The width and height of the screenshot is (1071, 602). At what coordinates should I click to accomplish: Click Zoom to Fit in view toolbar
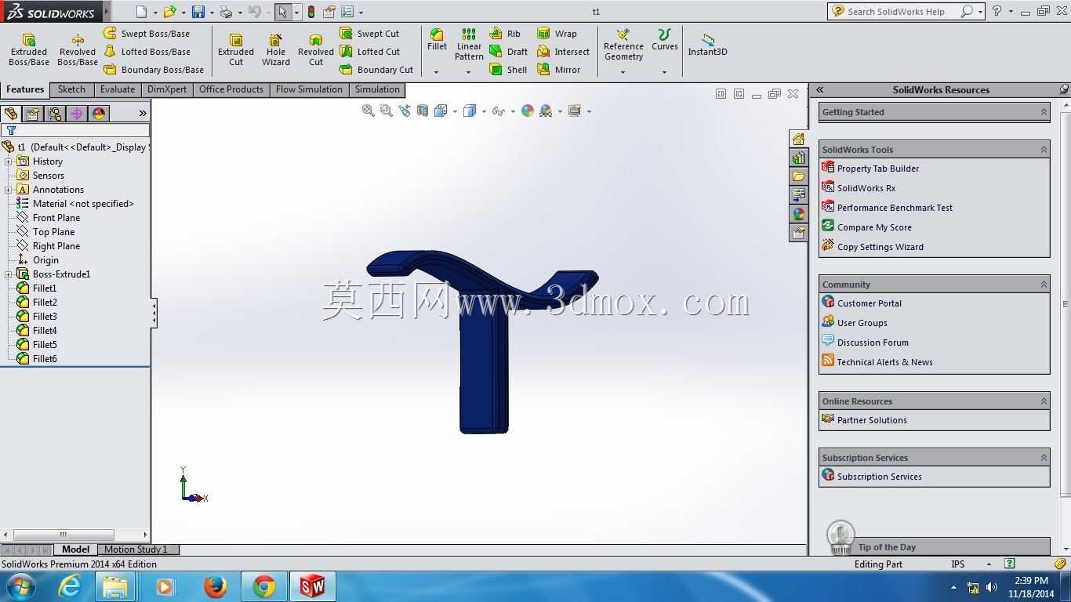click(368, 111)
